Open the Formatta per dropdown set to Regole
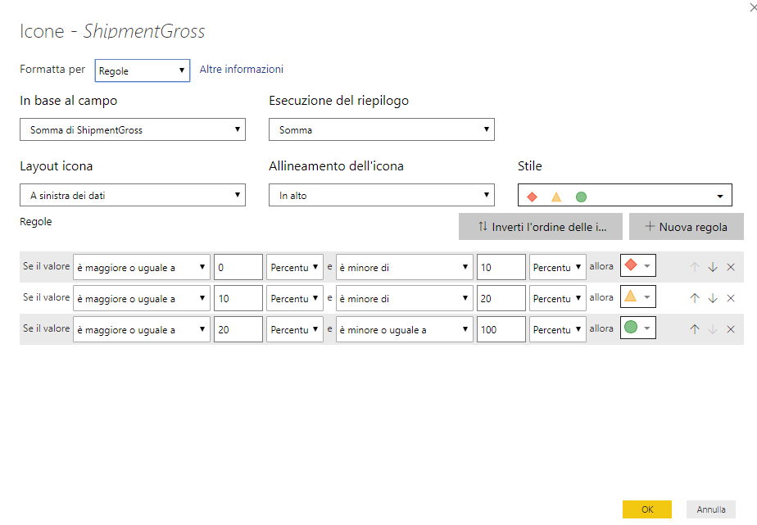 click(x=143, y=70)
